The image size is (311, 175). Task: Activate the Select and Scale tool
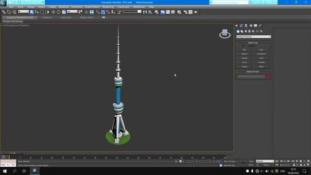tap(64, 12)
